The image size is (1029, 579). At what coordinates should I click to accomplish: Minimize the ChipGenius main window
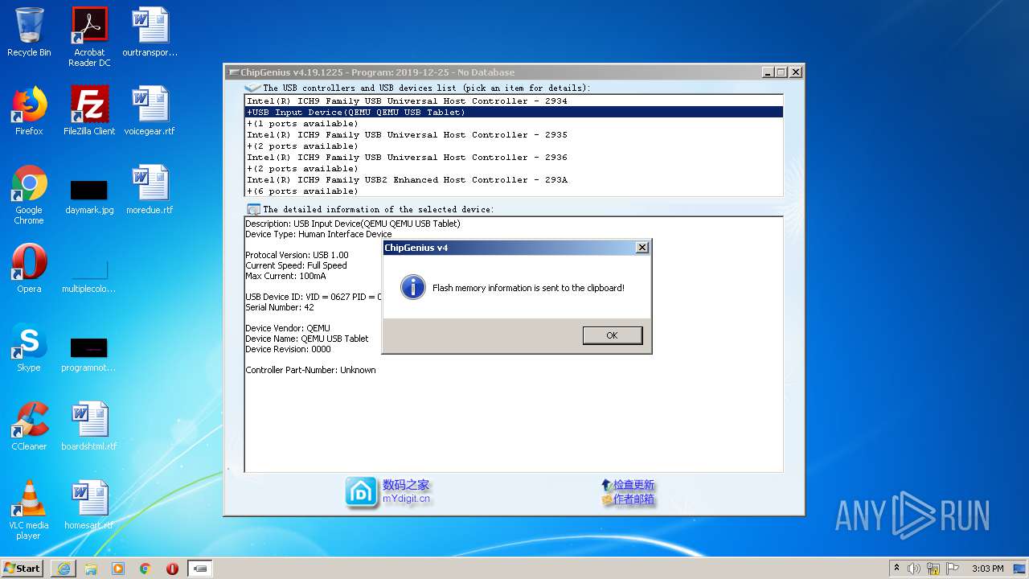coord(767,72)
